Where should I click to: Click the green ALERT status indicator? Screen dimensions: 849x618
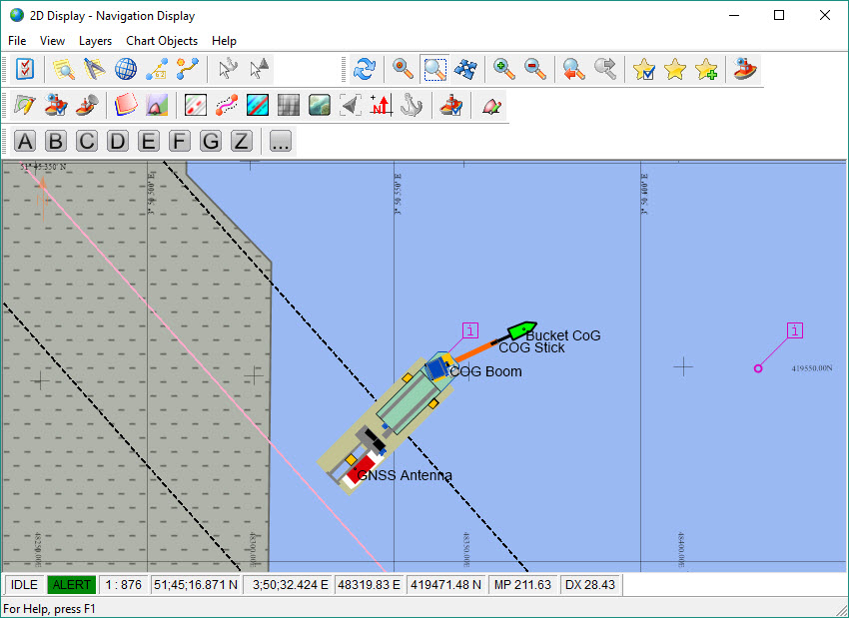(x=71, y=585)
